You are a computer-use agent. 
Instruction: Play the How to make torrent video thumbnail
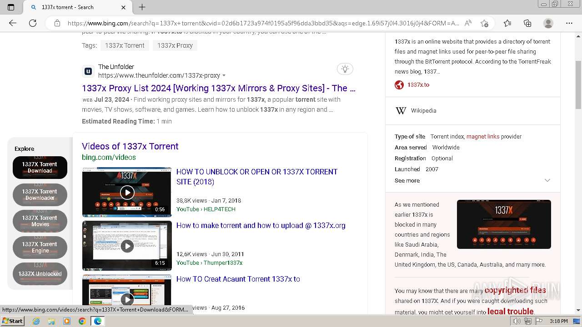[x=127, y=246]
